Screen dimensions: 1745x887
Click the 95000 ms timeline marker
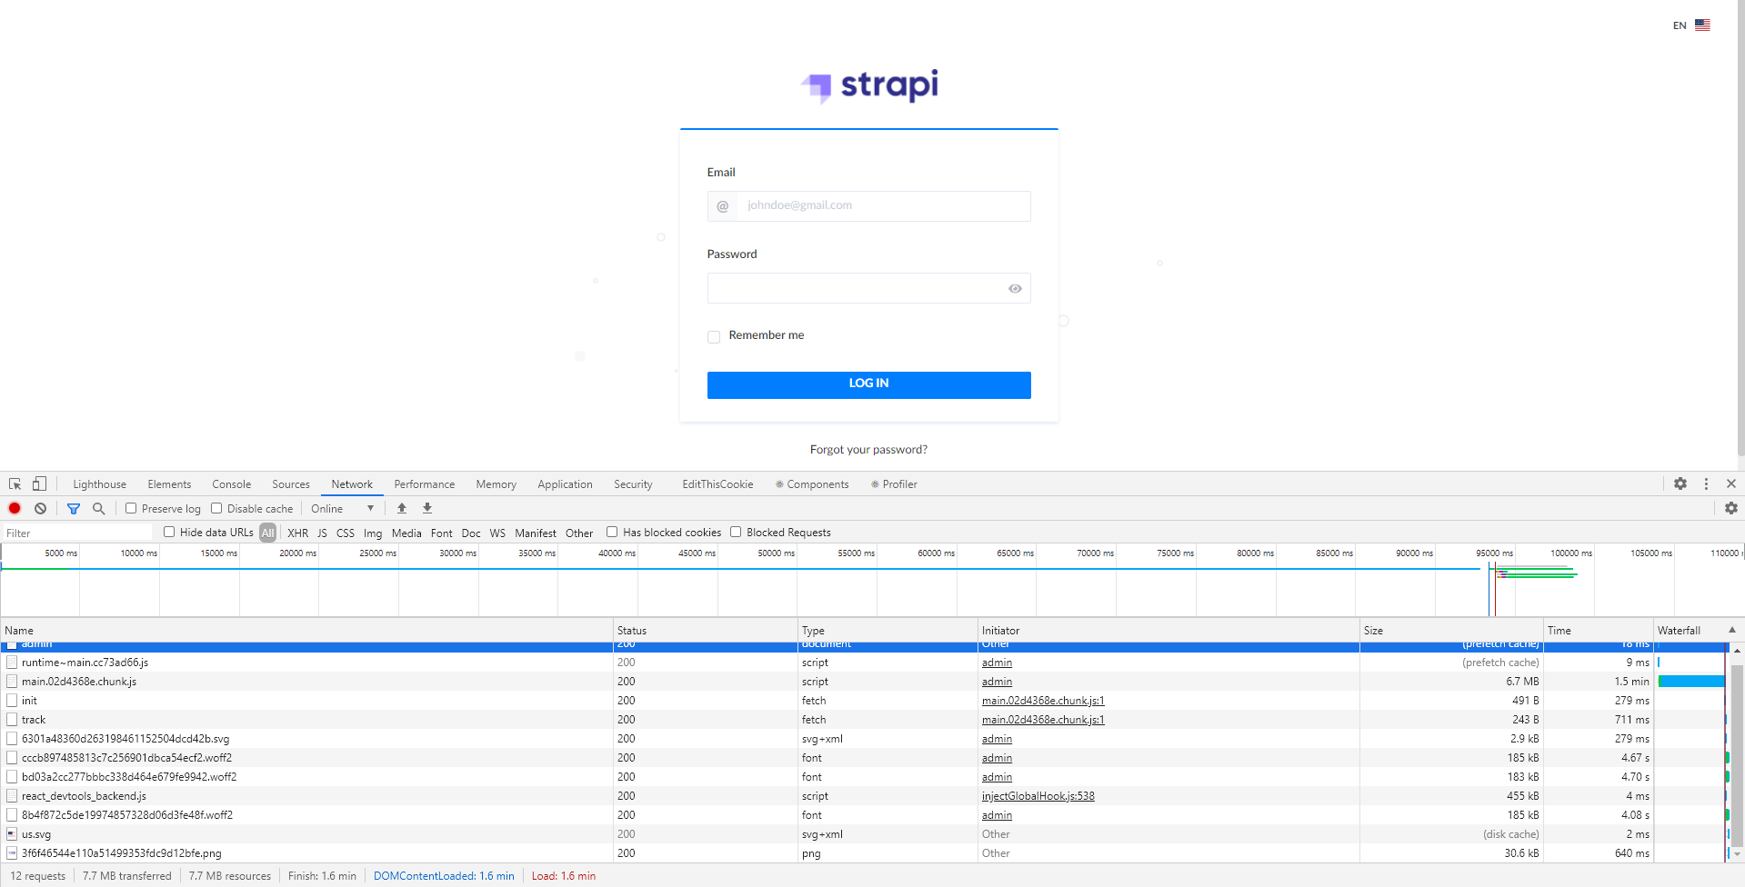click(x=1494, y=553)
